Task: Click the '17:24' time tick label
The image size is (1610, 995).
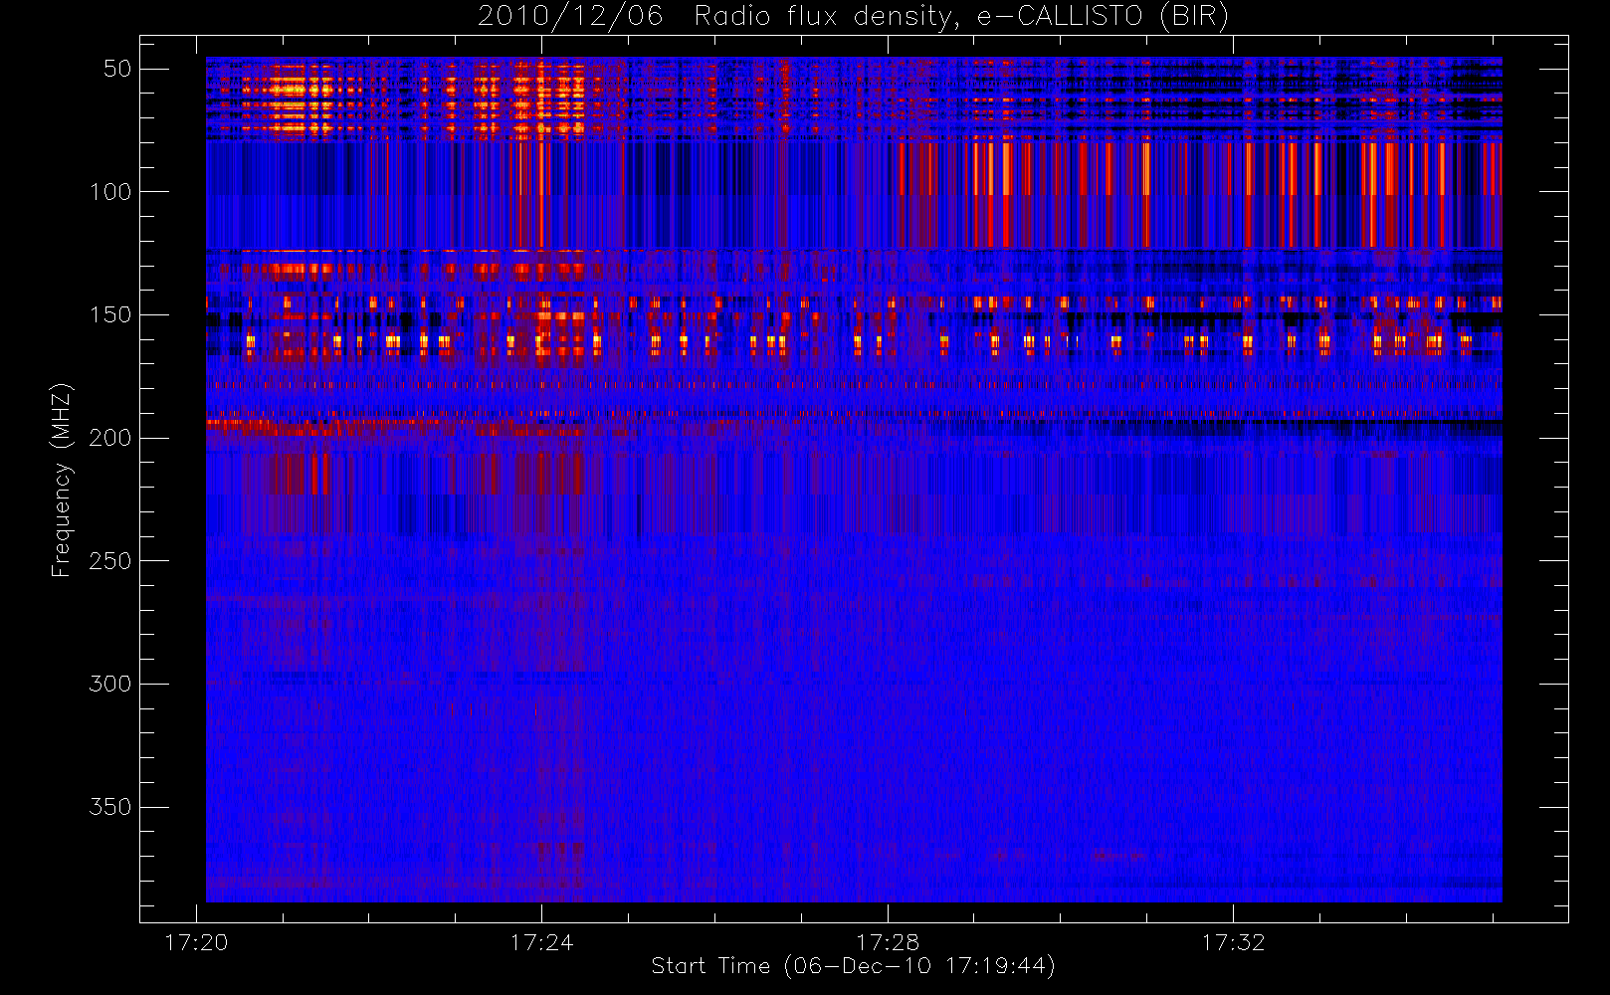Action: (x=541, y=942)
